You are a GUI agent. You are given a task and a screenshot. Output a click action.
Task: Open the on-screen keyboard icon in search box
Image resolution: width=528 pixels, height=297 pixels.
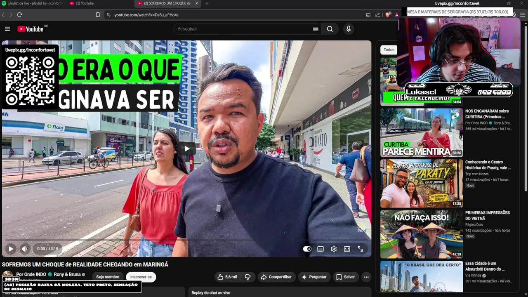pos(316,29)
